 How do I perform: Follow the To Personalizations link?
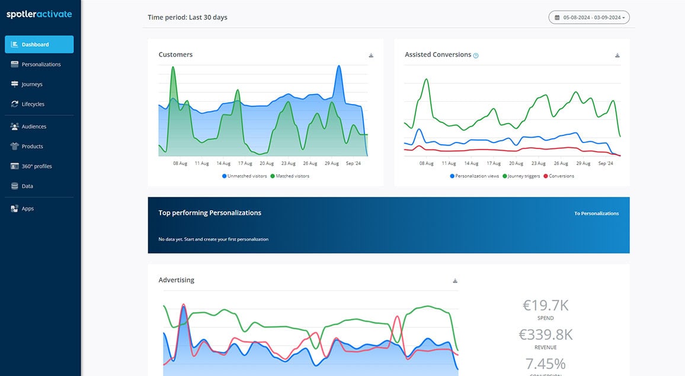coord(596,213)
